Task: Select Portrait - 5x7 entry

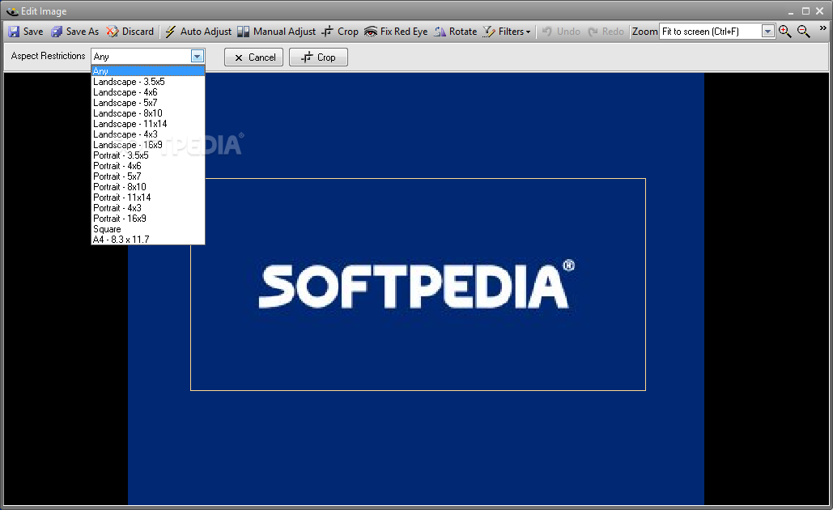Action: 147,176
